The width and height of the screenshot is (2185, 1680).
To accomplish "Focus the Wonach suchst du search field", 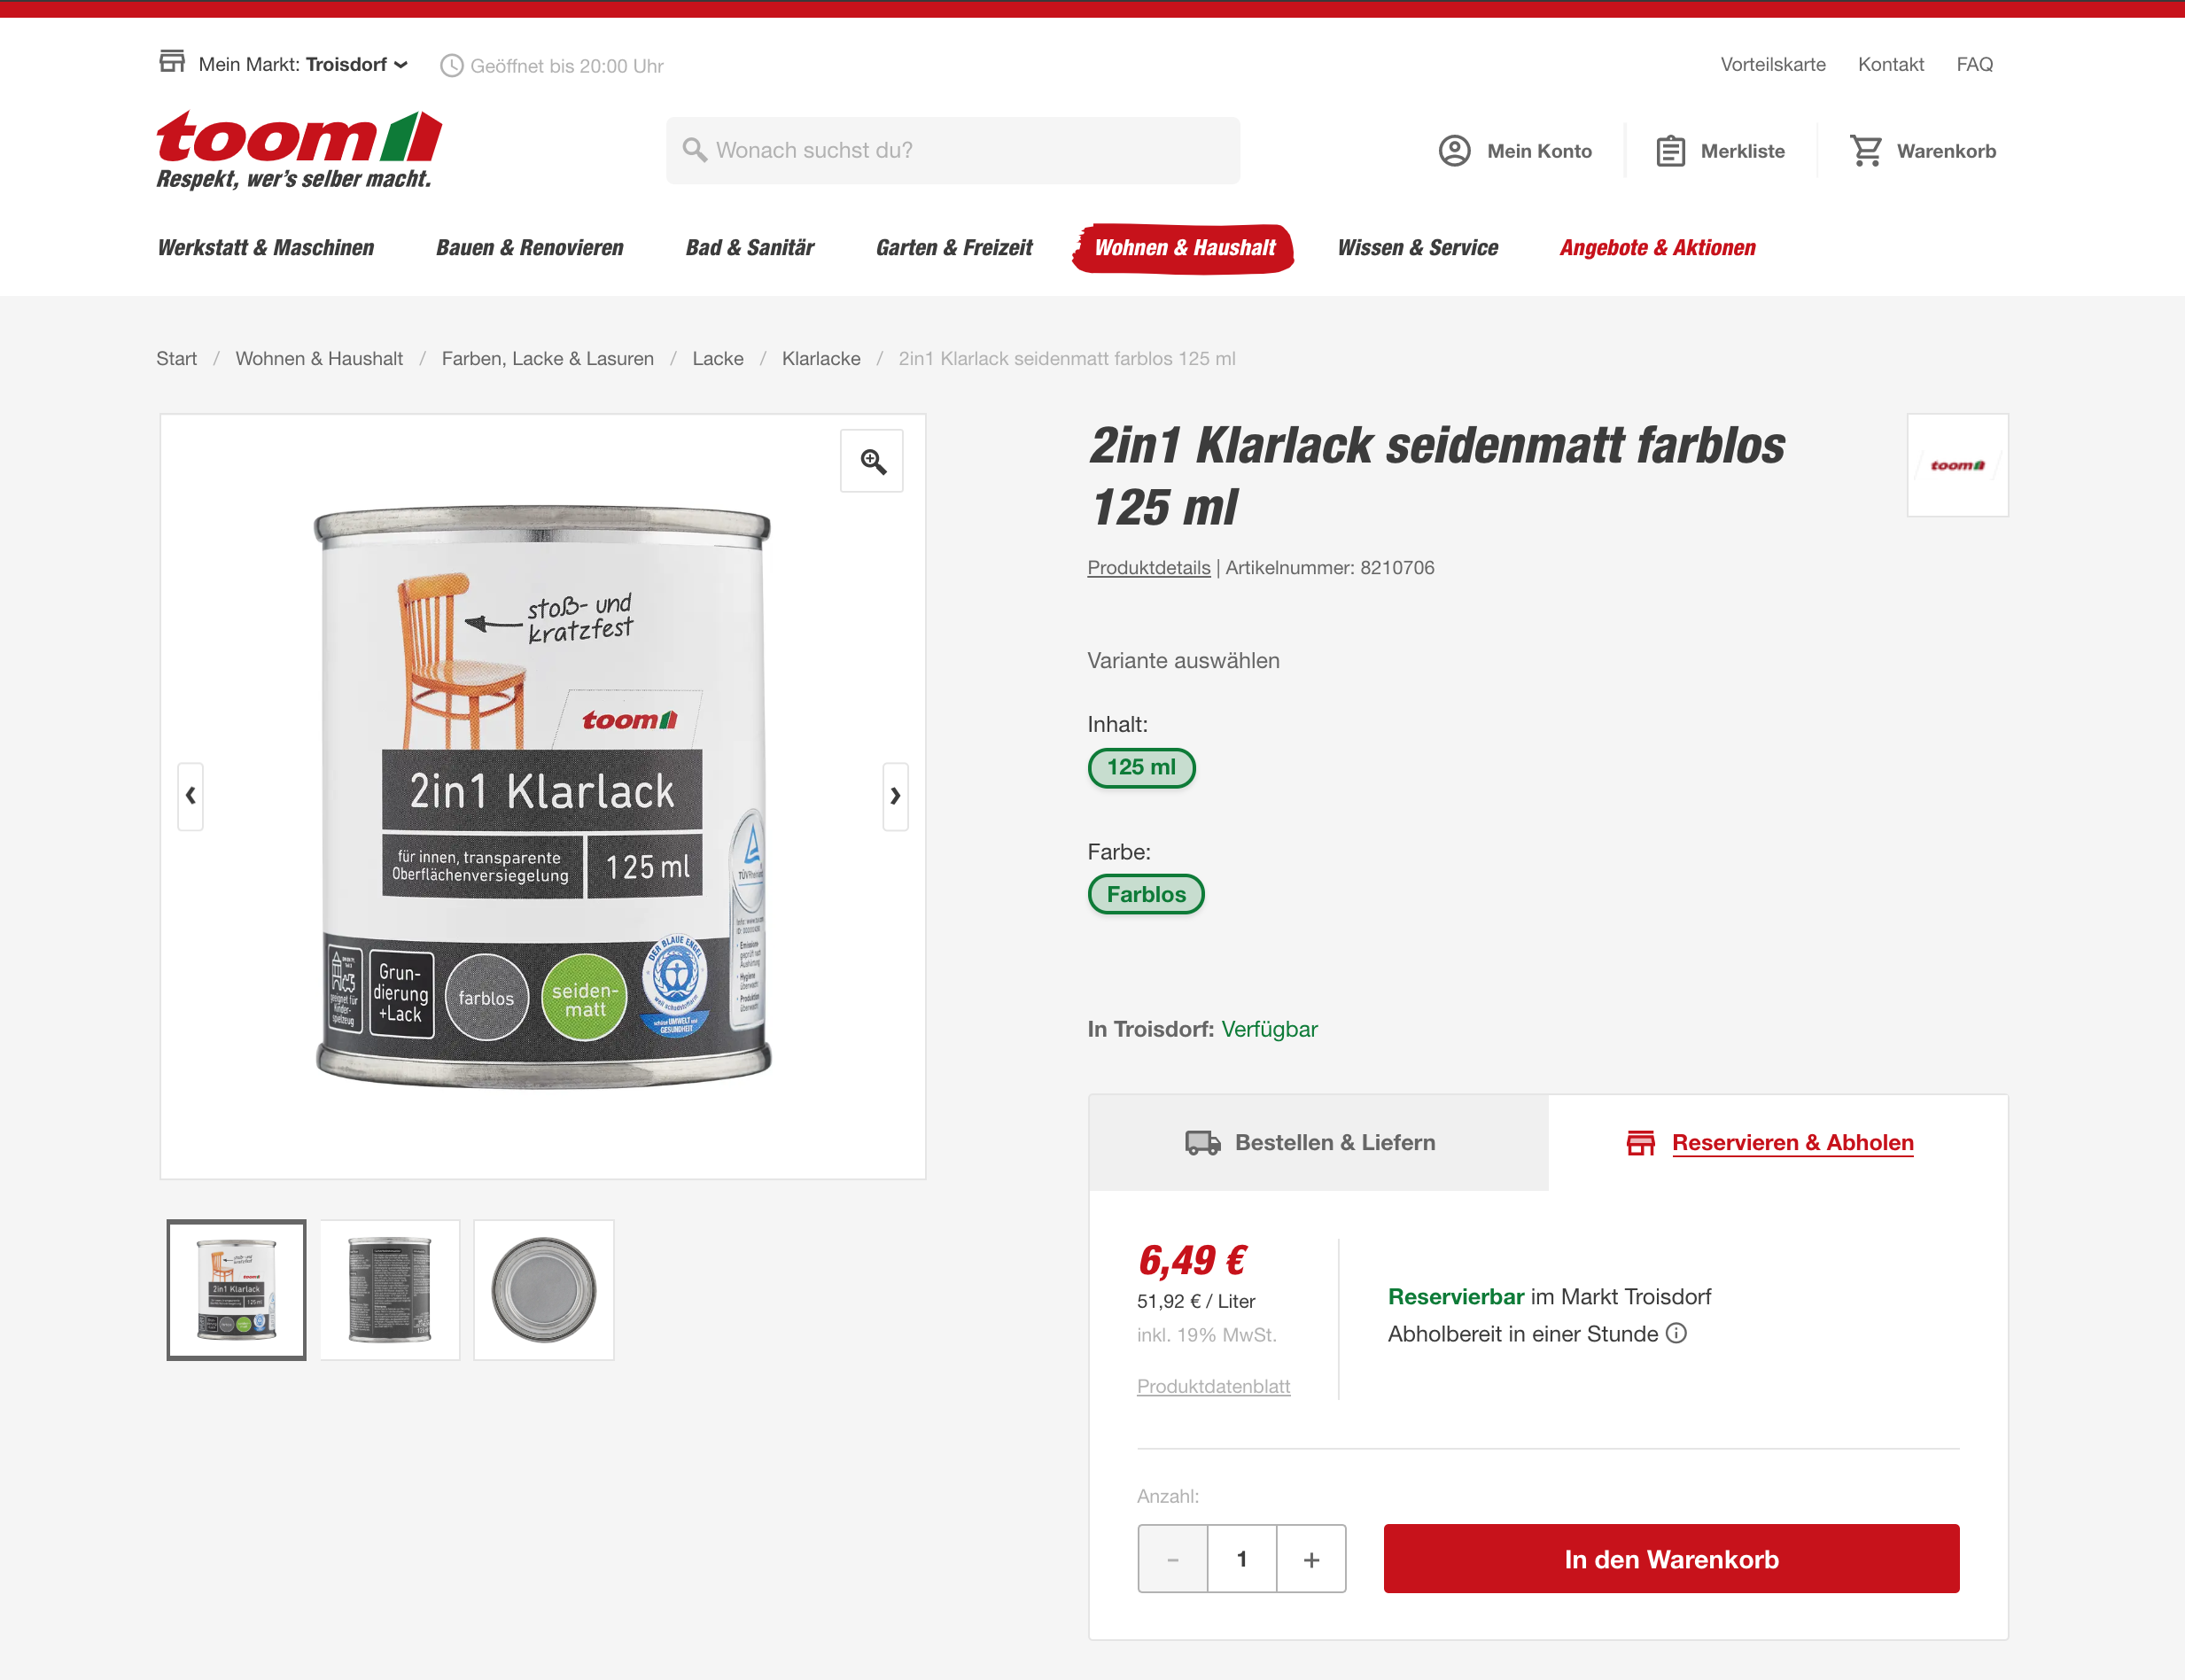I will [x=953, y=150].
